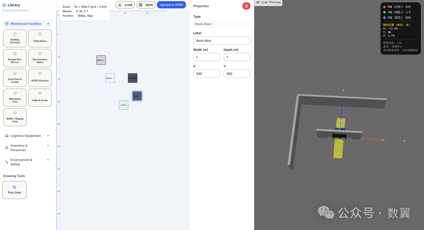
Task: Click the Inventory & Personnel people icon
Action: coord(7,148)
